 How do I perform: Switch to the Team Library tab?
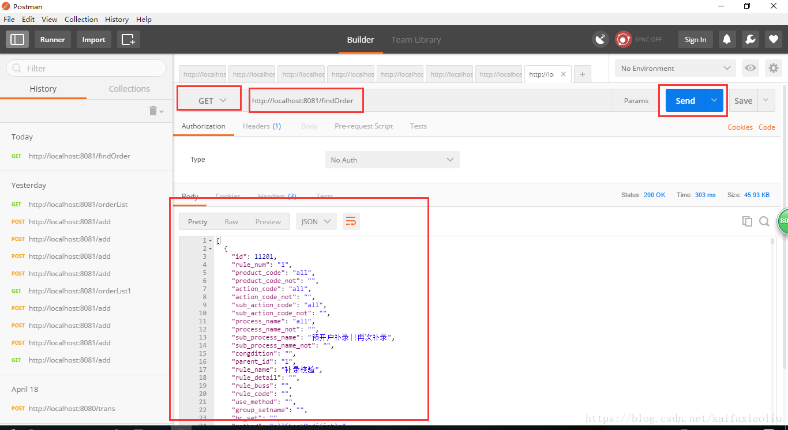coord(416,40)
